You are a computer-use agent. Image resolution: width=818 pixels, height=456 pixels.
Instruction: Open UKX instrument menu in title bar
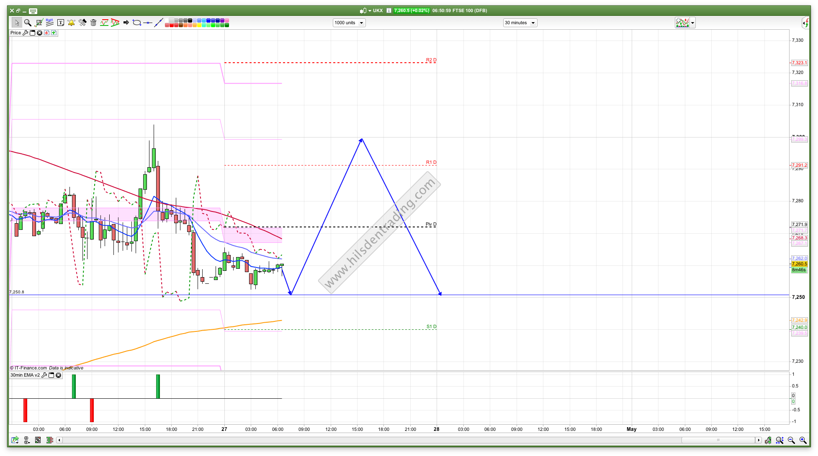pyautogui.click(x=370, y=10)
